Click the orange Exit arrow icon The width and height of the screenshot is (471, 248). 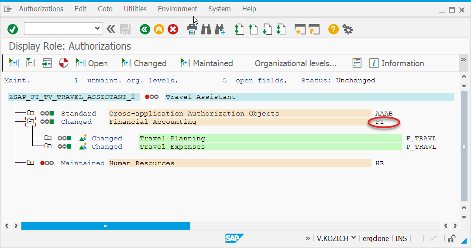click(159, 29)
